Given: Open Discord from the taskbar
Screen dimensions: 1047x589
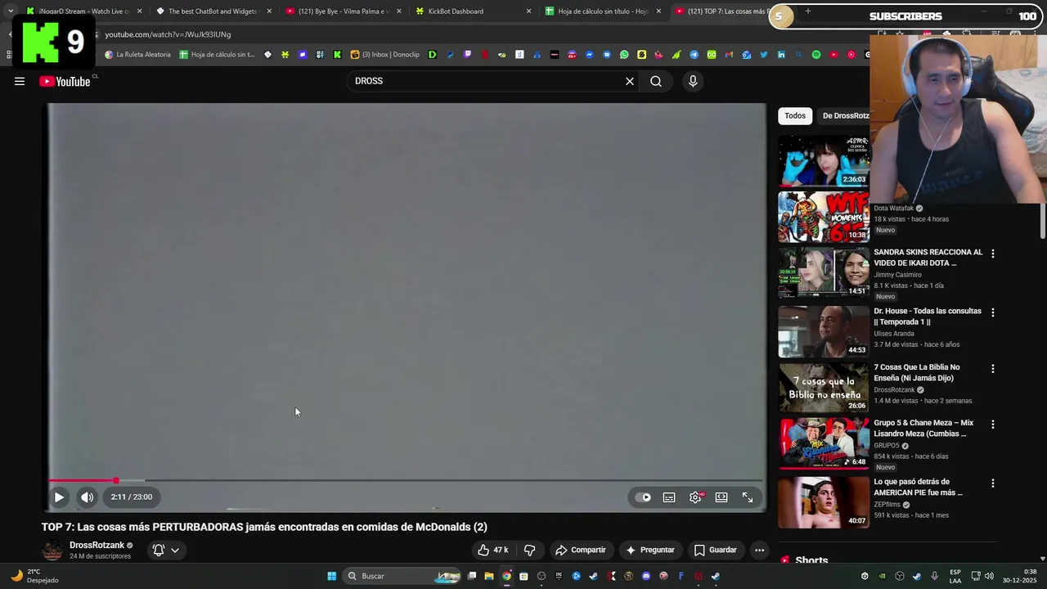Looking at the screenshot, I should click(x=646, y=576).
